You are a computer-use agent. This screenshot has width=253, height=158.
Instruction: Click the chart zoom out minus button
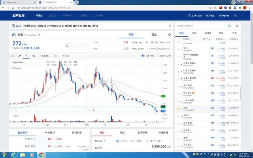[x=89, y=110]
